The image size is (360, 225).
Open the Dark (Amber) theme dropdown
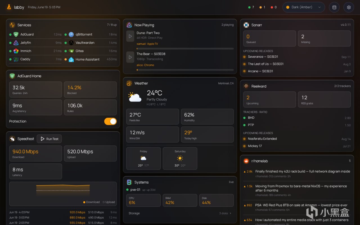tap(303, 7)
